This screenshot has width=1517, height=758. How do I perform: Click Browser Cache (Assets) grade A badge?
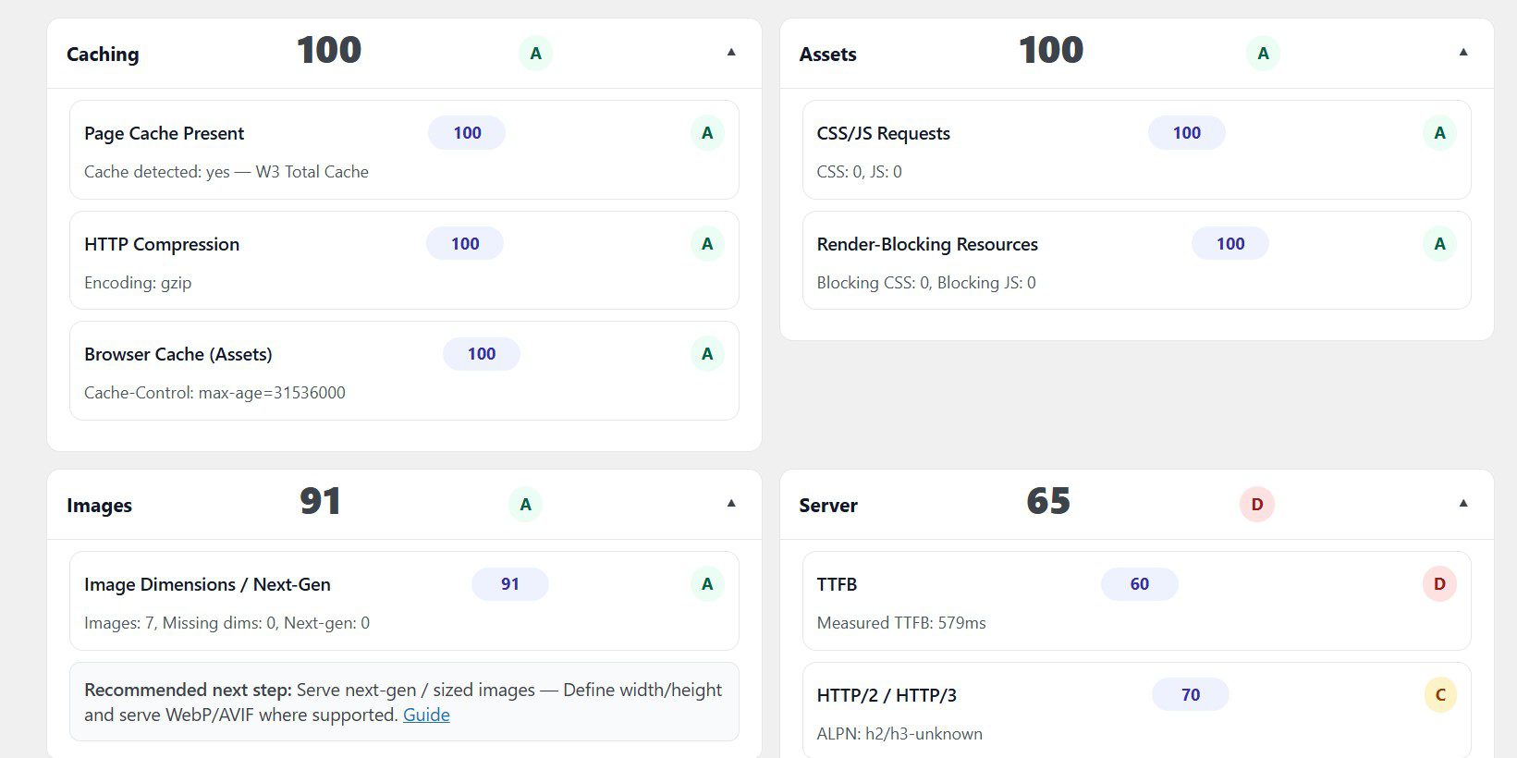click(x=707, y=354)
